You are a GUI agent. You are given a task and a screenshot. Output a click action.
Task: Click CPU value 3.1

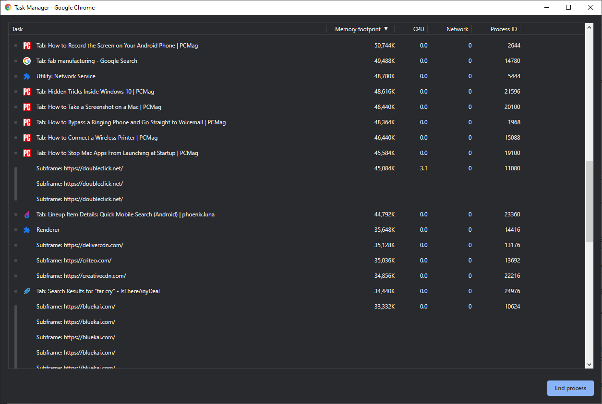pyautogui.click(x=423, y=168)
